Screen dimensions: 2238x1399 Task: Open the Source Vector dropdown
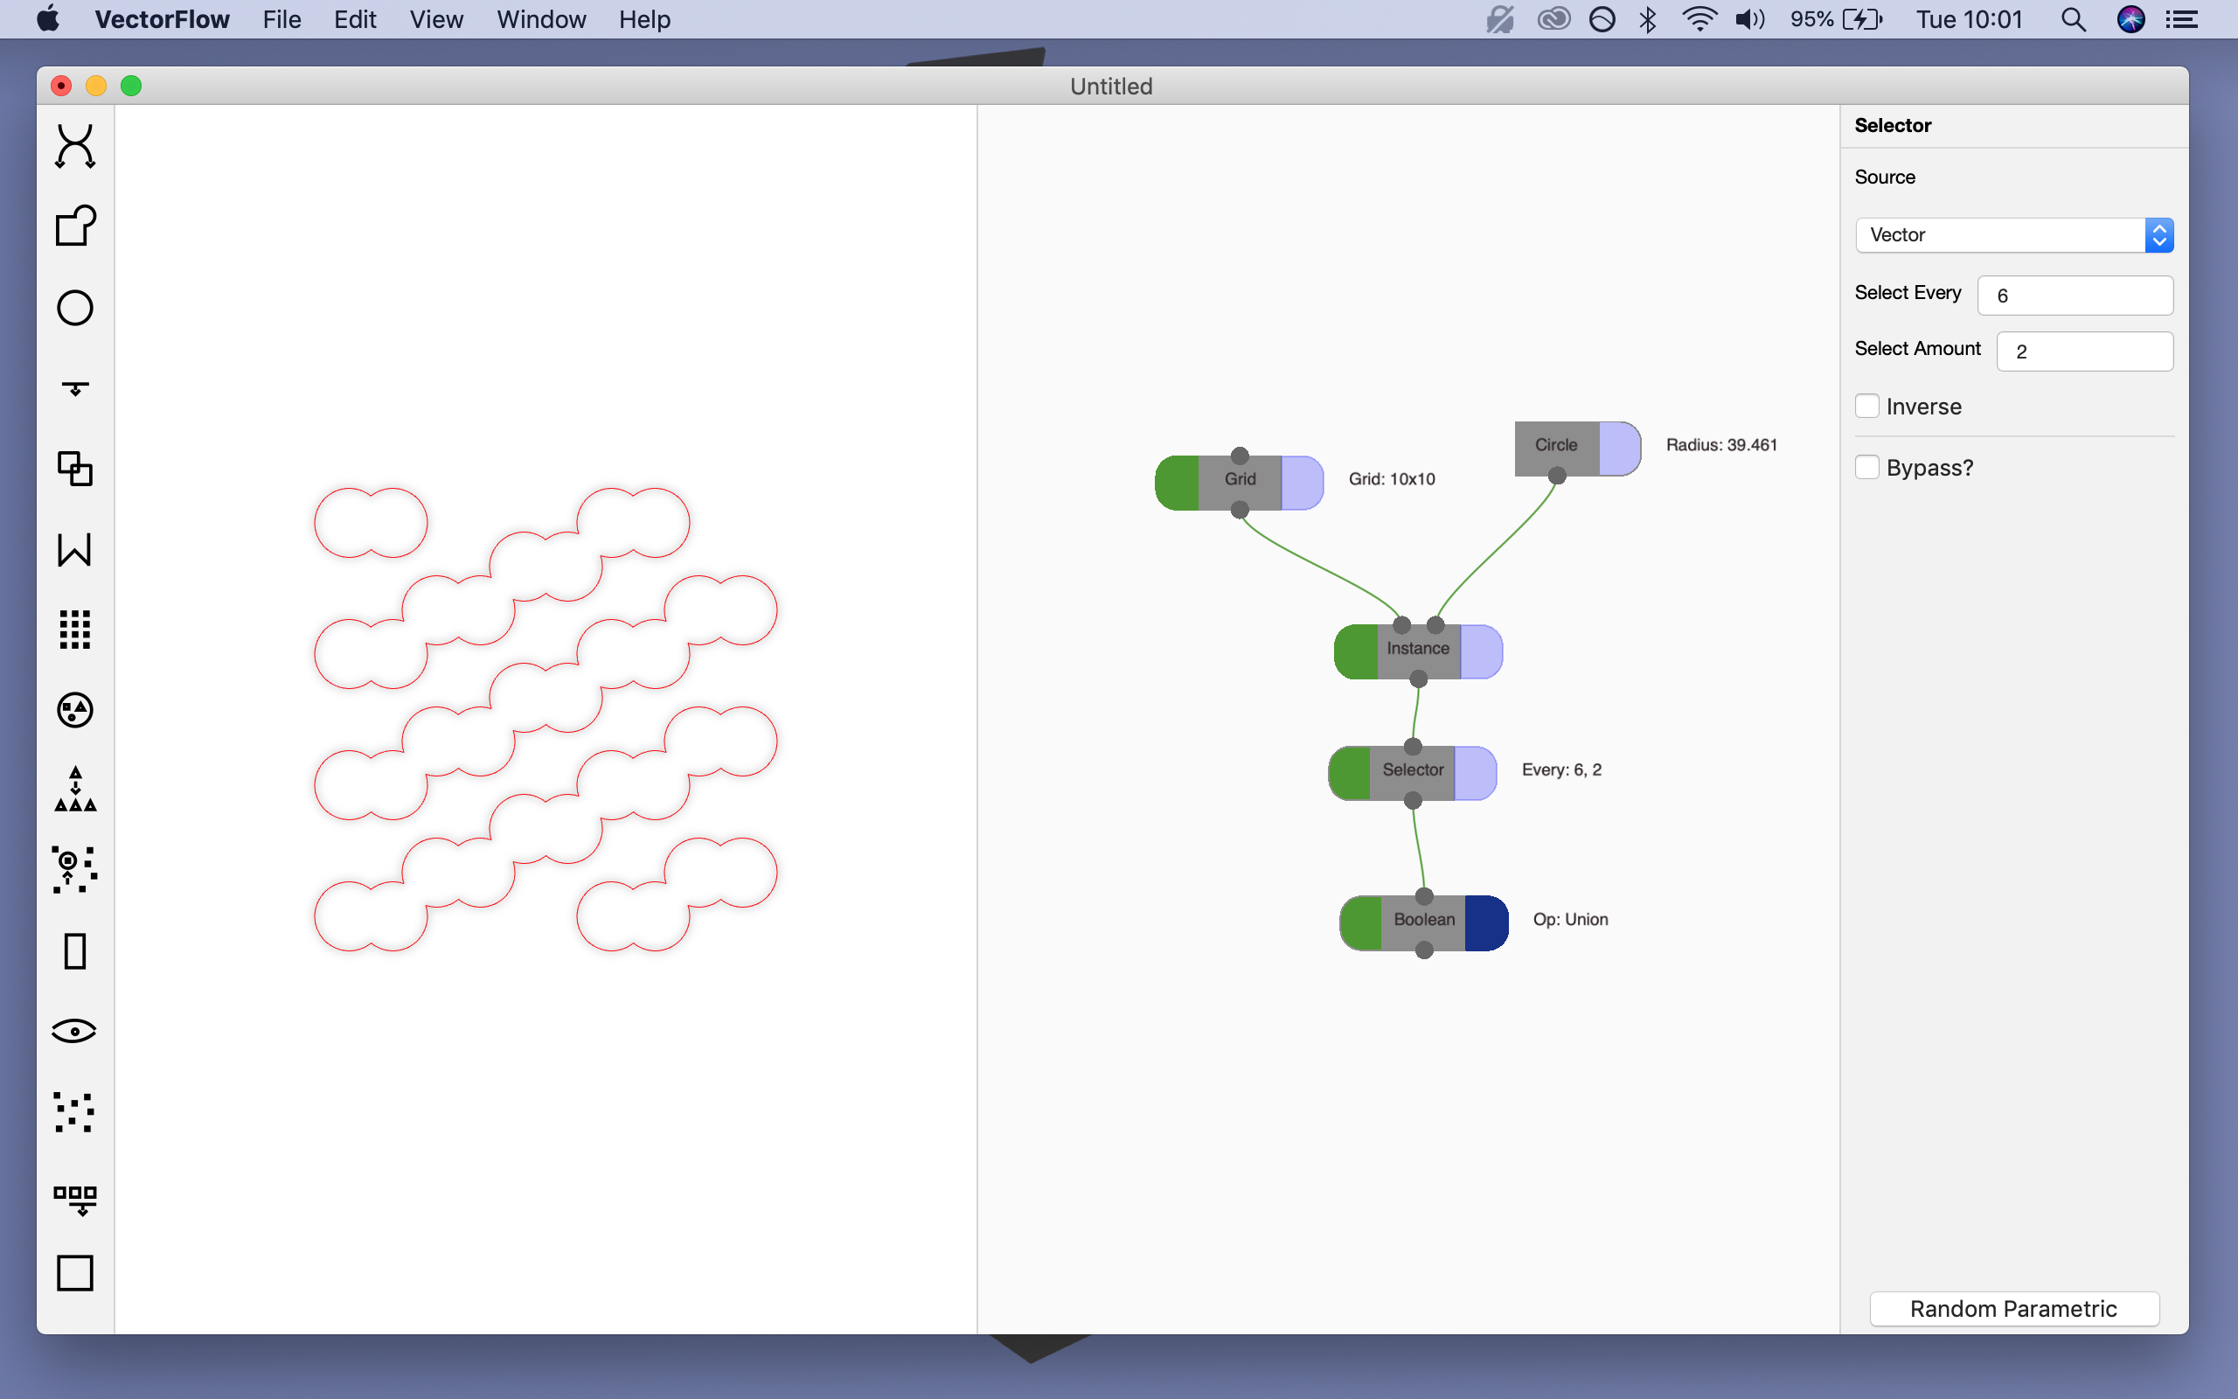[x=2013, y=235]
